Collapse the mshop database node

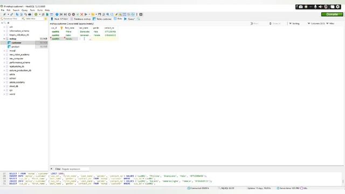click(4, 39)
